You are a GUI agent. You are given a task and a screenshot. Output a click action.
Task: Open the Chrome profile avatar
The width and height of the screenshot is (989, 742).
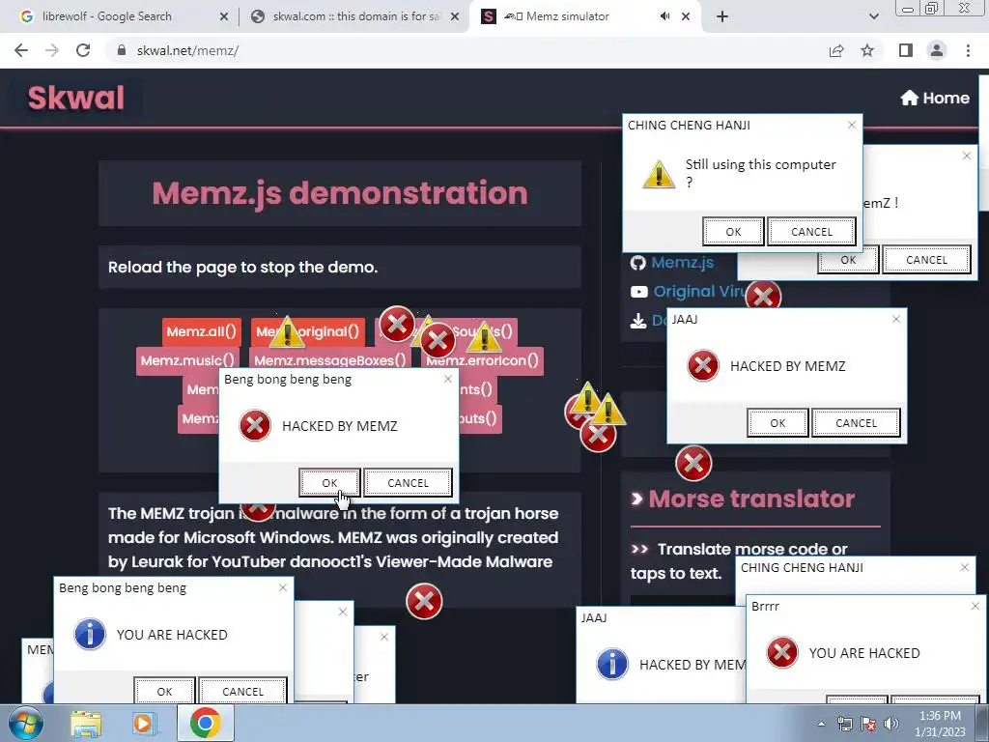tap(937, 50)
